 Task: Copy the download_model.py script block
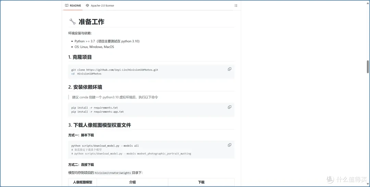click(x=229, y=145)
